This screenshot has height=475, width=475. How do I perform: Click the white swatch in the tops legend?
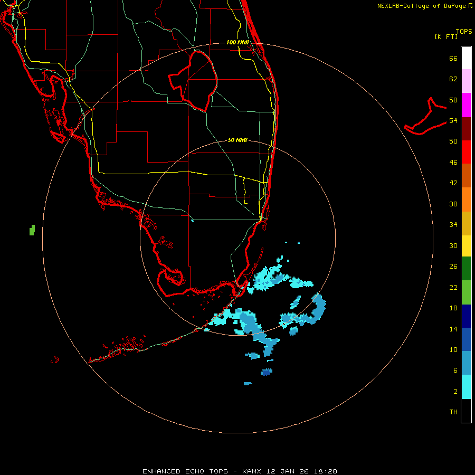click(x=466, y=58)
